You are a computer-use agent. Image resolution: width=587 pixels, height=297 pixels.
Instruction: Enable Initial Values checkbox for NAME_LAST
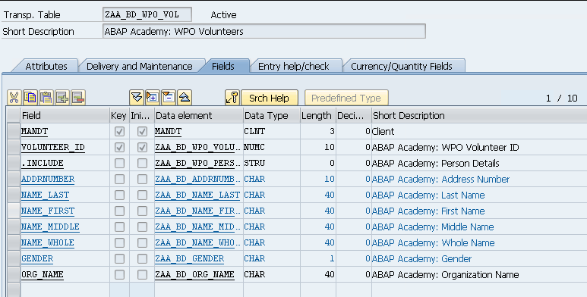point(142,195)
